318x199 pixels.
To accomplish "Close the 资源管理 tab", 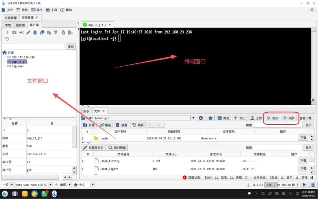I will tap(37, 17).
